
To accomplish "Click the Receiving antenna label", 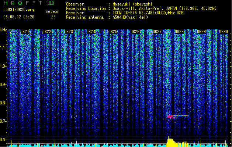I will 85,17.
